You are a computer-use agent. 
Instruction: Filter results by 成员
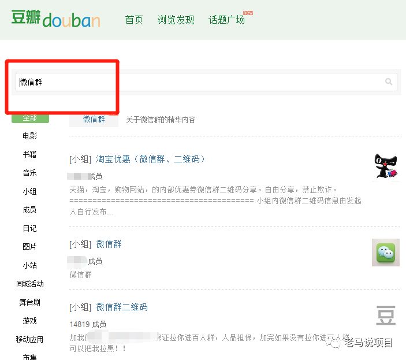[30, 210]
